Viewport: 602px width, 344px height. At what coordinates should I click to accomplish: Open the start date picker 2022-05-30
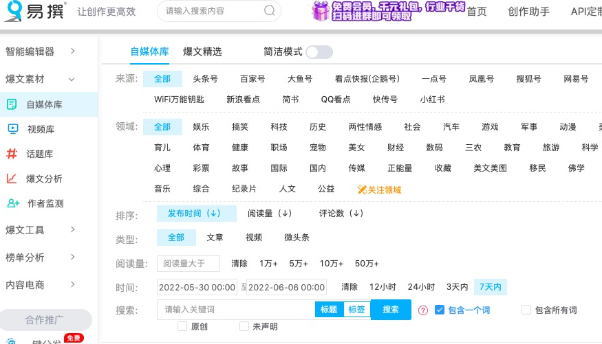pos(197,287)
